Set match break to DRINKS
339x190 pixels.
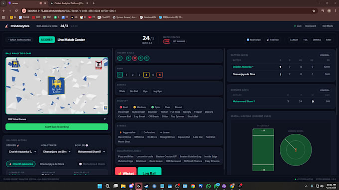(x=317, y=40)
